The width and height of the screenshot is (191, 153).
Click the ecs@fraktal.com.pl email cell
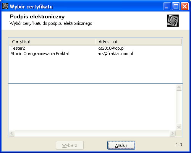[115, 54]
